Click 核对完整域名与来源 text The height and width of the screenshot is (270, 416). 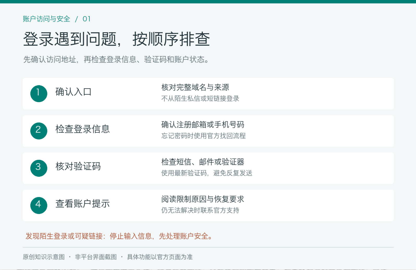[x=195, y=87]
